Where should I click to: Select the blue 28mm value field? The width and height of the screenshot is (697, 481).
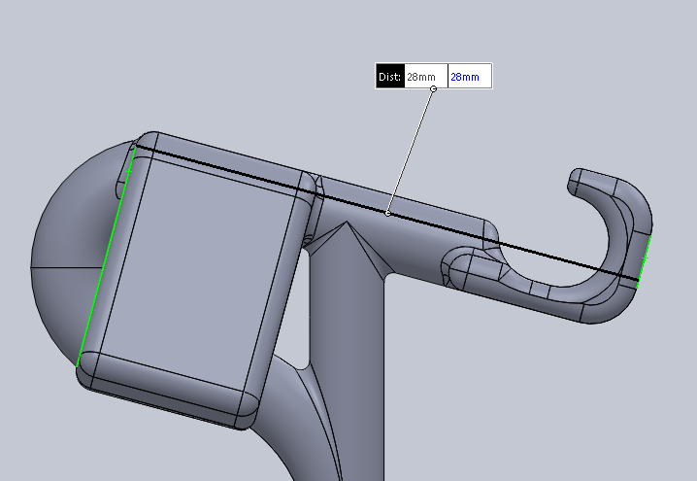[x=470, y=77]
